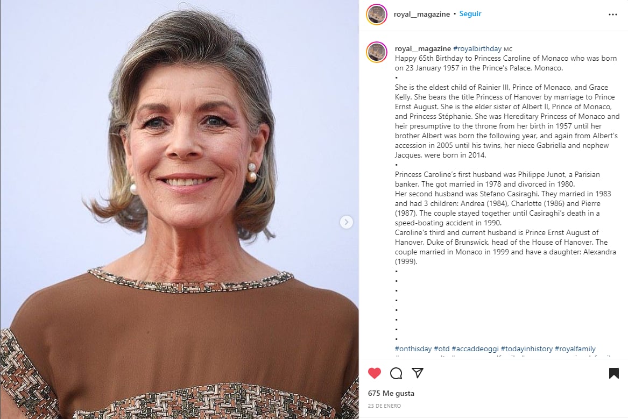This screenshot has width=628, height=419.
Task: Open the #onthisday hashtag
Action: 413,349
